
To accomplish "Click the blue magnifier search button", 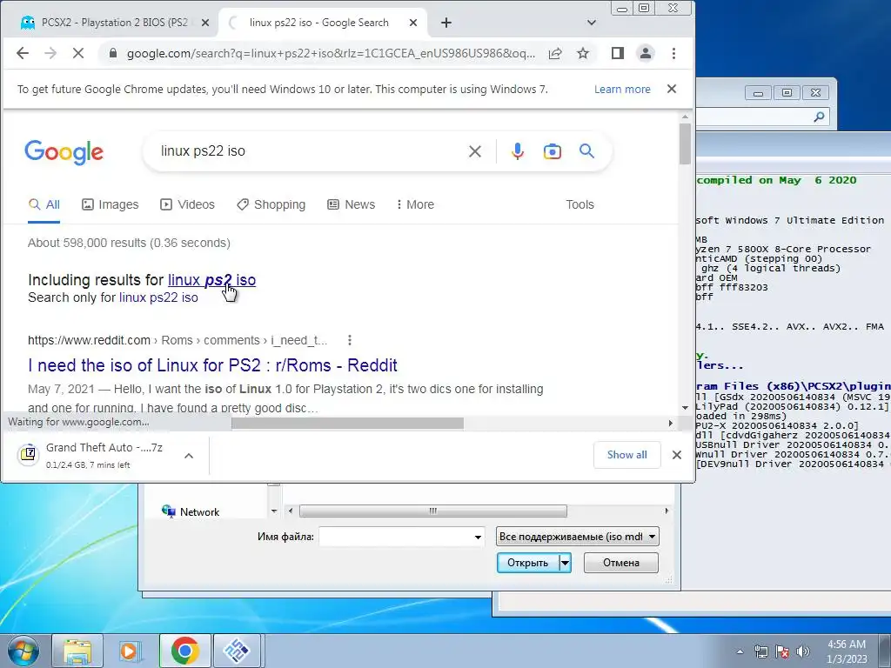I will point(586,150).
